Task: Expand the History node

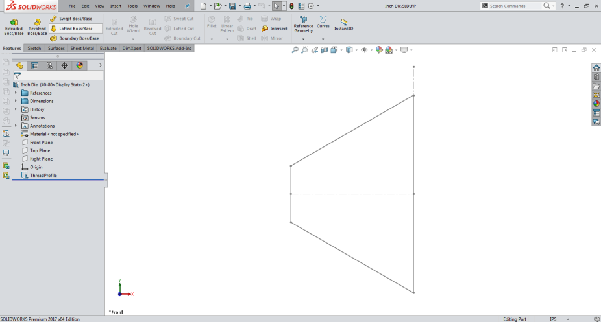Action: tap(16, 109)
